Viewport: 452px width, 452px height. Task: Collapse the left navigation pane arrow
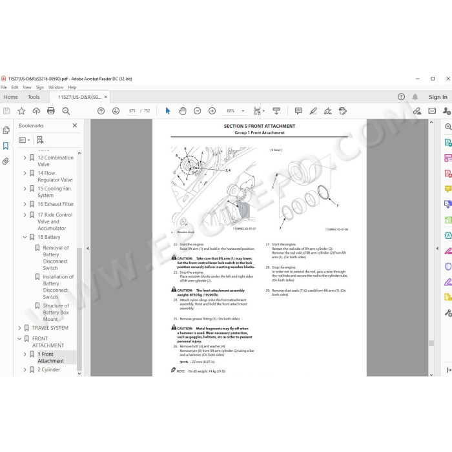pyautogui.click(x=88, y=248)
